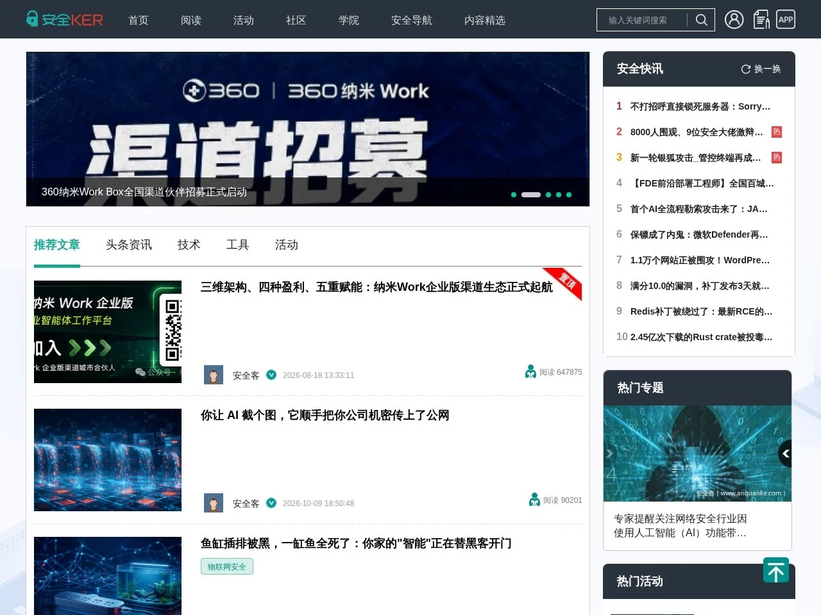Open news item 【FDE前沿部署工程师】全国百城
Viewport: 821px width, 615px height.
tap(702, 183)
